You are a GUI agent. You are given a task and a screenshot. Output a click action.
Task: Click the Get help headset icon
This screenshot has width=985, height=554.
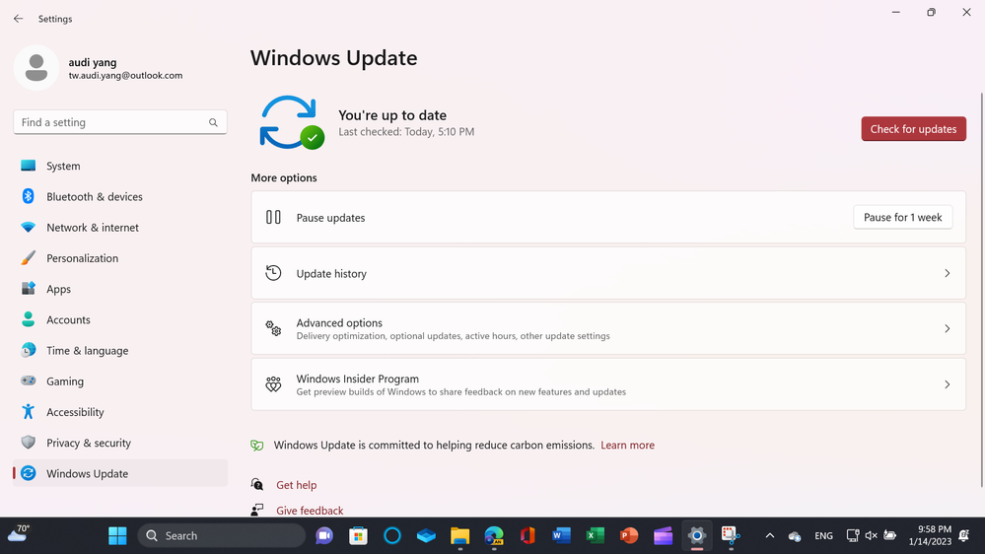(257, 484)
